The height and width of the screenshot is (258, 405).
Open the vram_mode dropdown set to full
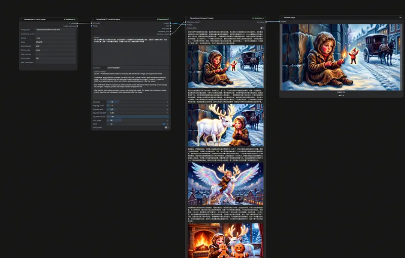pos(56,58)
